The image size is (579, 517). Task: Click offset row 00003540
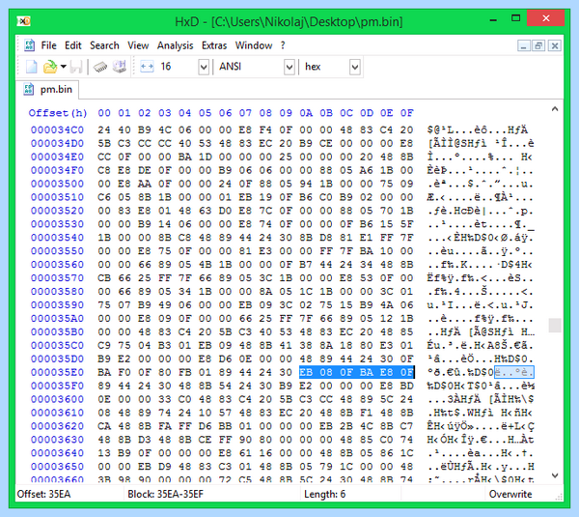[57, 238]
